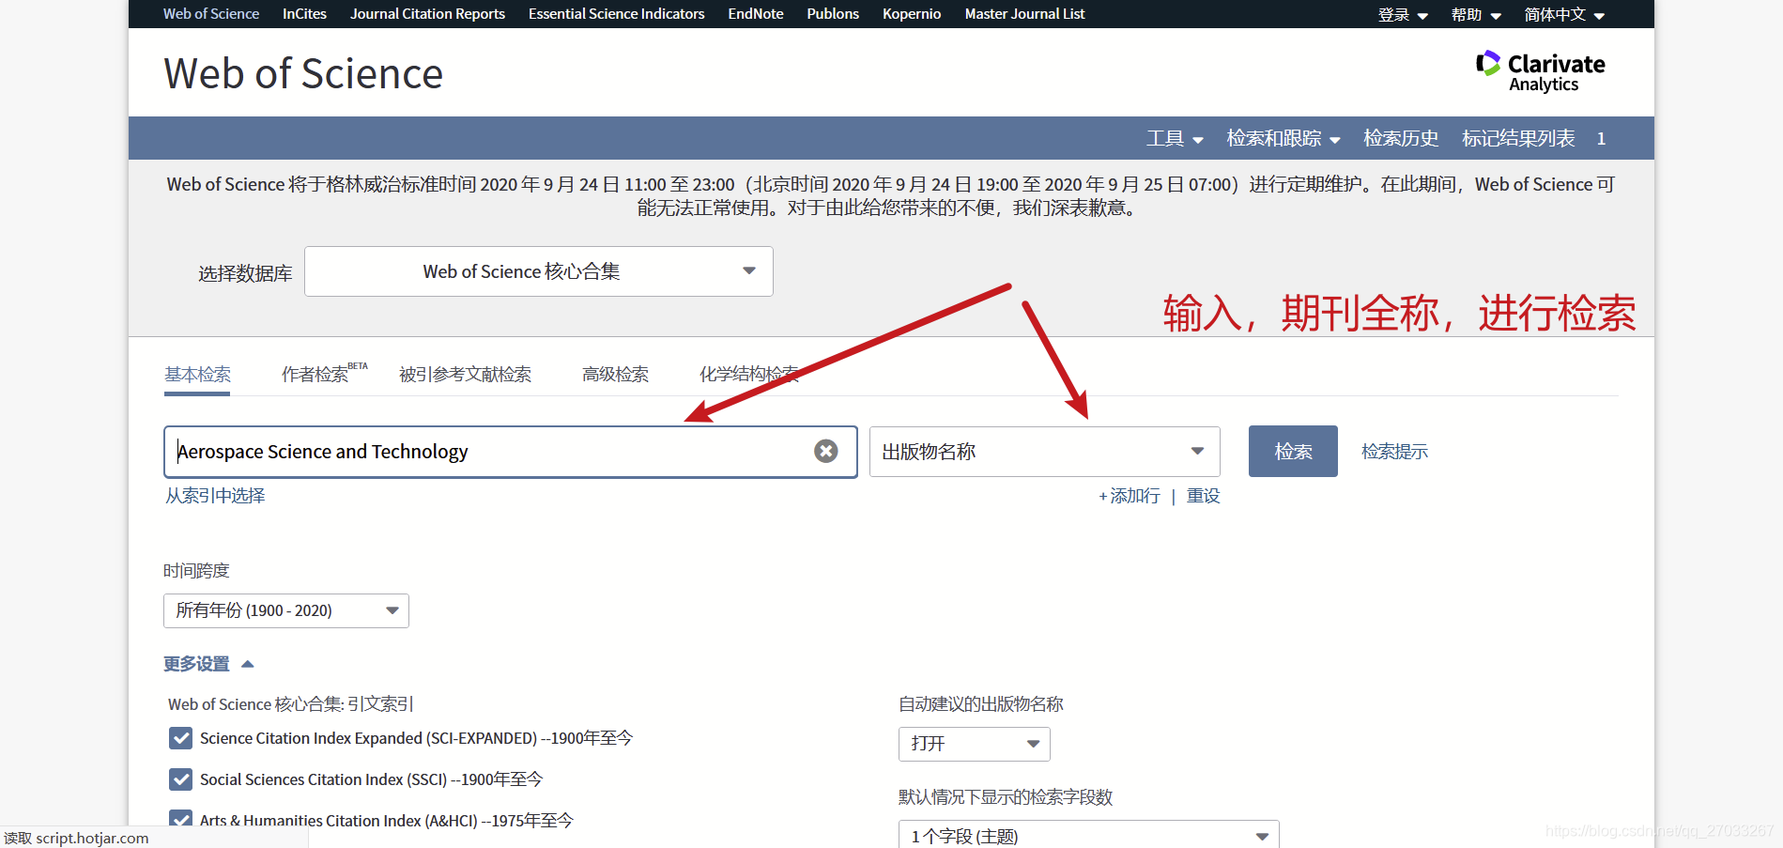Click 从索引中选择 link
Image resolution: width=1783 pixels, height=848 pixels.
(x=215, y=495)
